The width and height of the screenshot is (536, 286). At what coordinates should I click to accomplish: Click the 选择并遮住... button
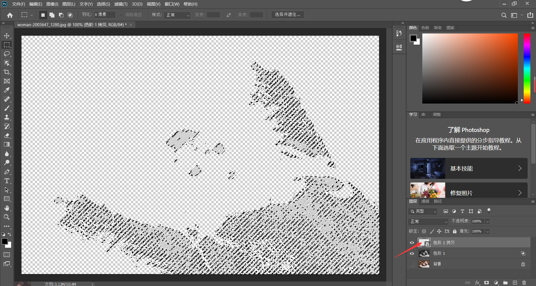[x=287, y=15]
